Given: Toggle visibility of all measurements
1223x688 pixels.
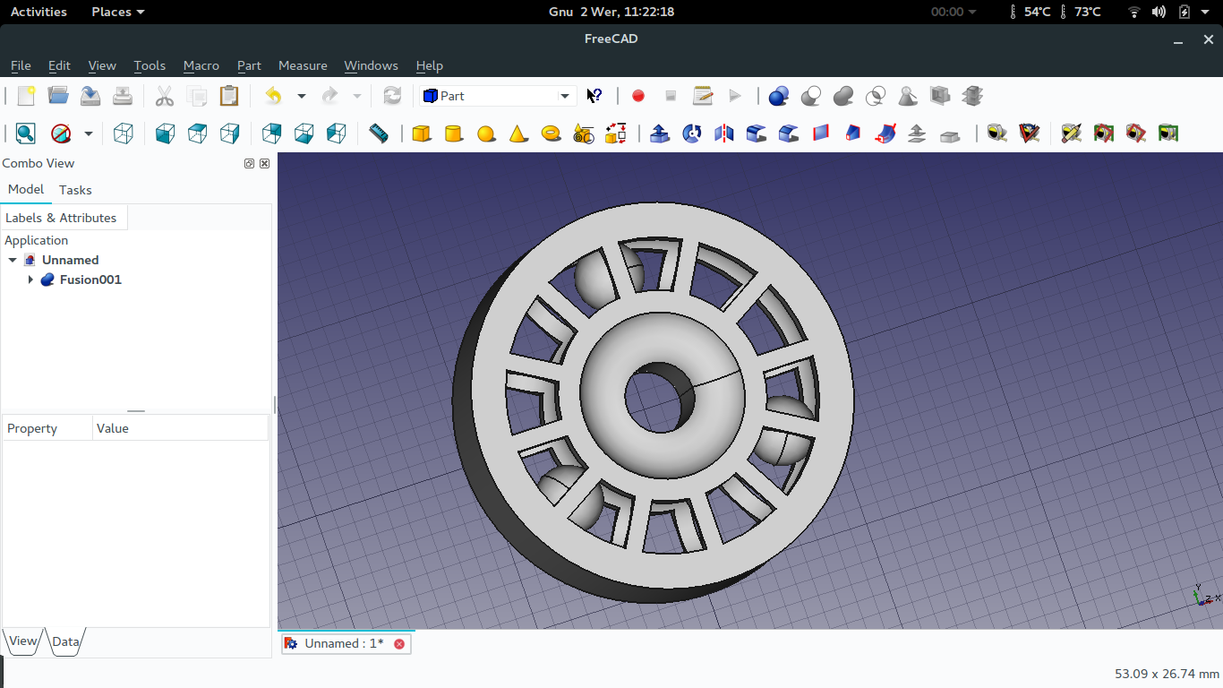Looking at the screenshot, I should (1103, 133).
